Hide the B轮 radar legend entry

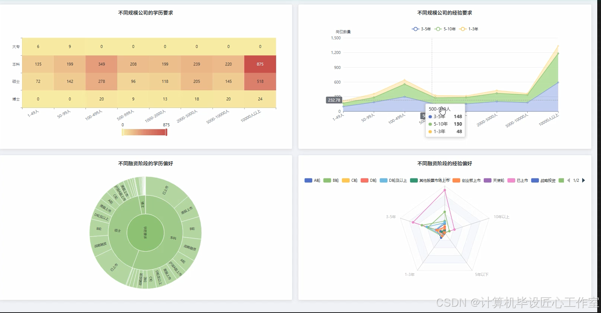[x=331, y=180]
